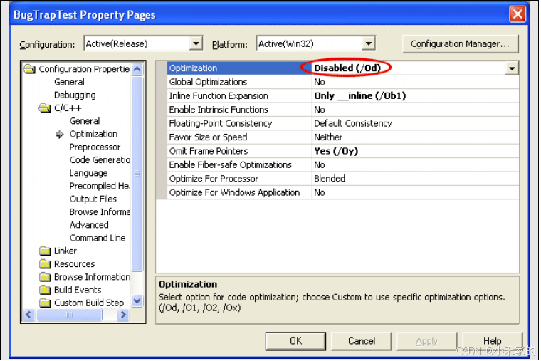Screen dimensions: 541x361
Task: Select the Output Files tree item
Action: [93, 199]
